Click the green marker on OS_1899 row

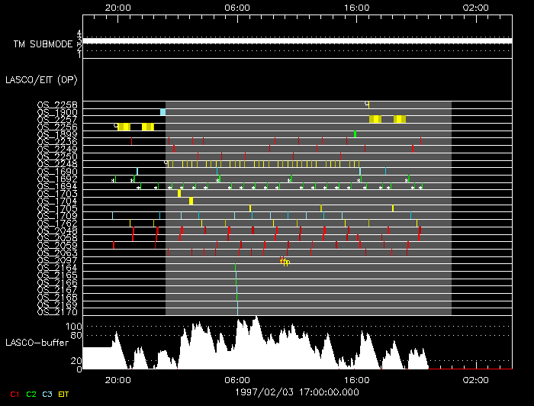click(x=355, y=134)
